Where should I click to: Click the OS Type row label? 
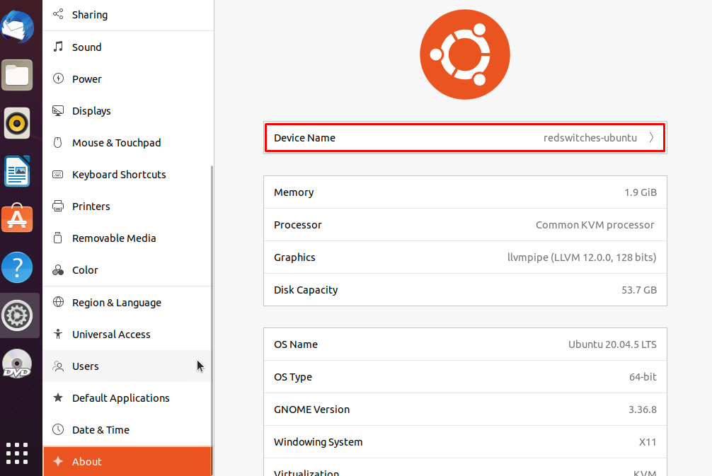(293, 376)
